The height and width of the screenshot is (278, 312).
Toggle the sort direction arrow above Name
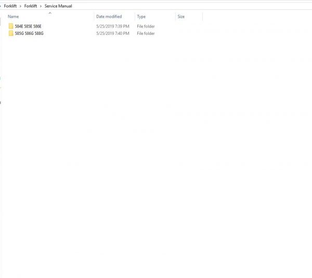[x=50, y=13]
